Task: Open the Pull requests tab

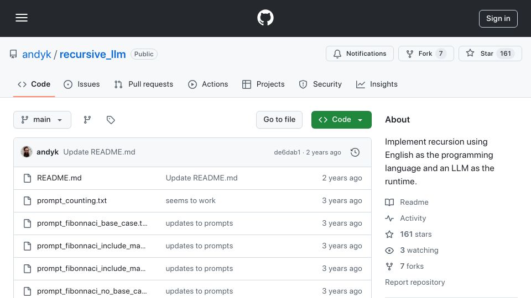Action: (x=144, y=84)
